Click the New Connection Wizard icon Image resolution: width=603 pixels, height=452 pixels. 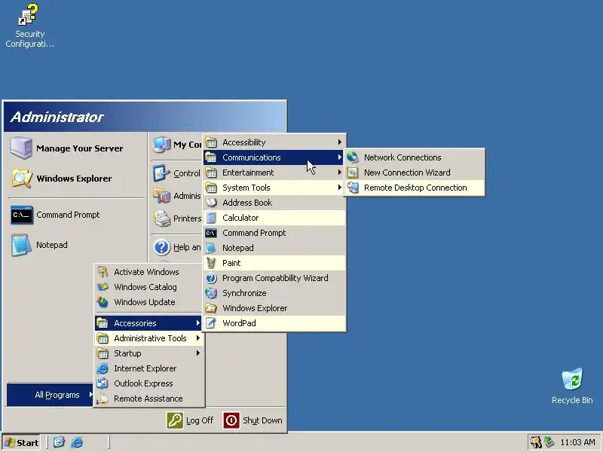[353, 173]
